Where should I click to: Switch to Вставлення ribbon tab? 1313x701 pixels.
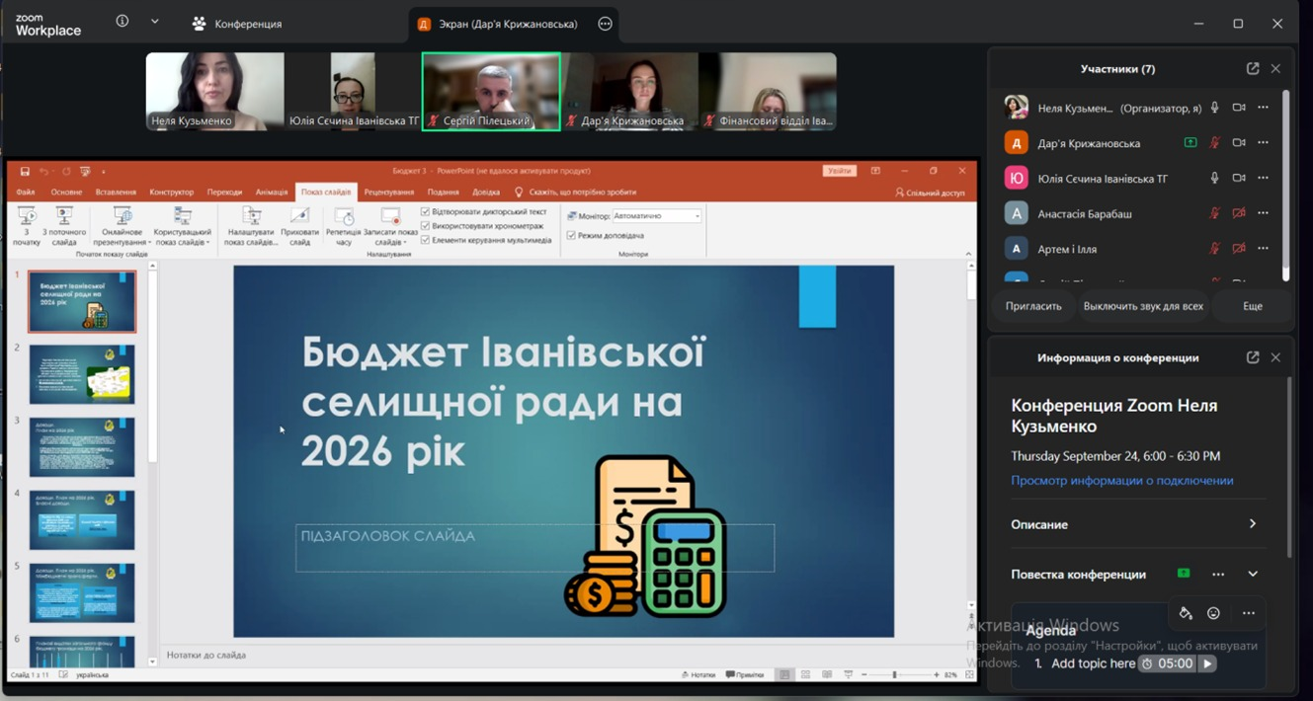(116, 193)
